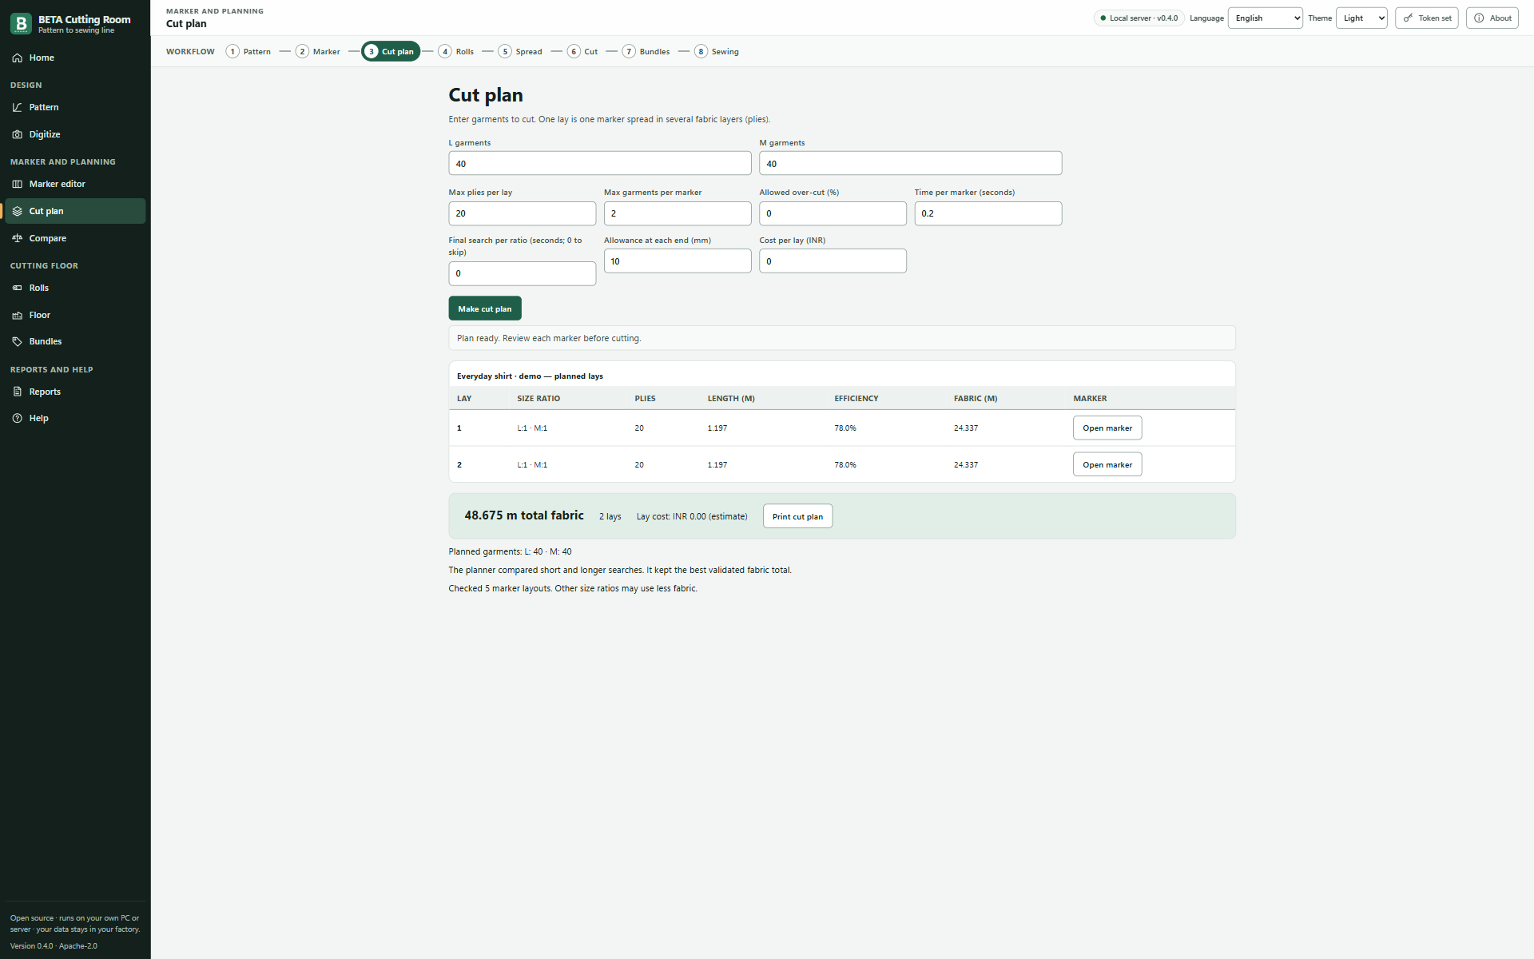Click the Final search per ratio field
This screenshot has height=959, width=1534.
point(523,273)
